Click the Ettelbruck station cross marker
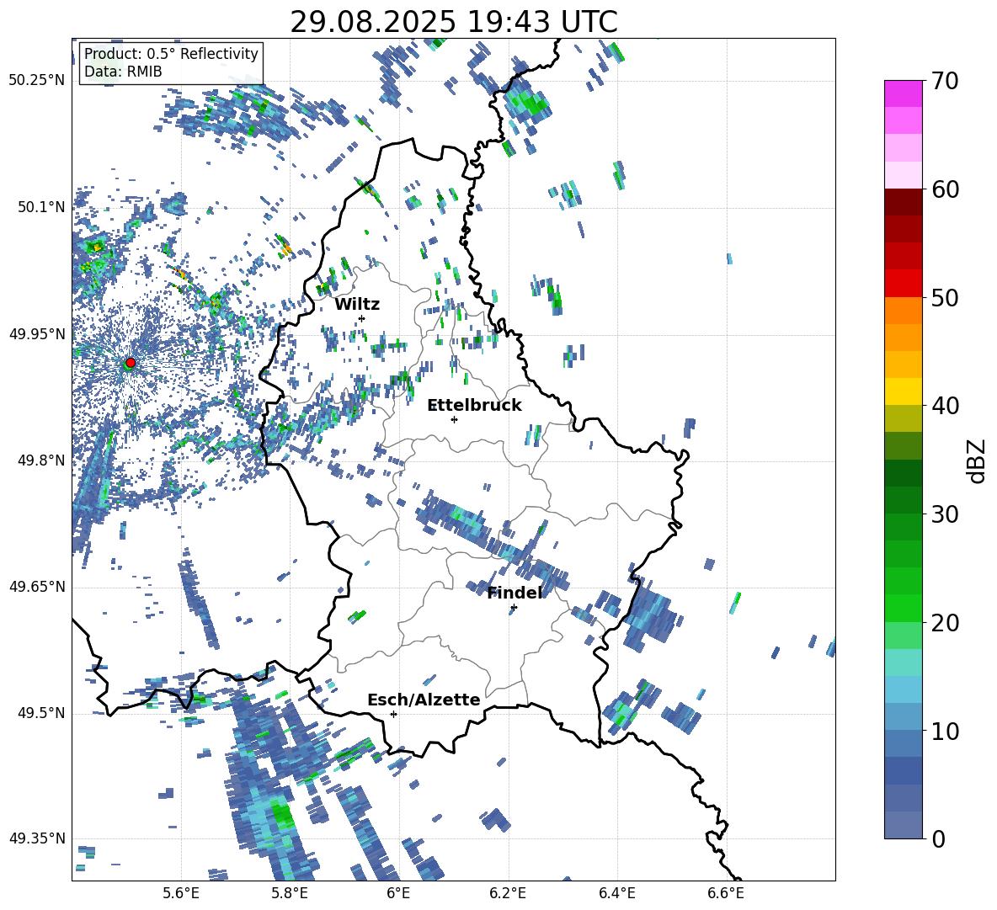The height and width of the screenshot is (910, 997). [x=454, y=419]
